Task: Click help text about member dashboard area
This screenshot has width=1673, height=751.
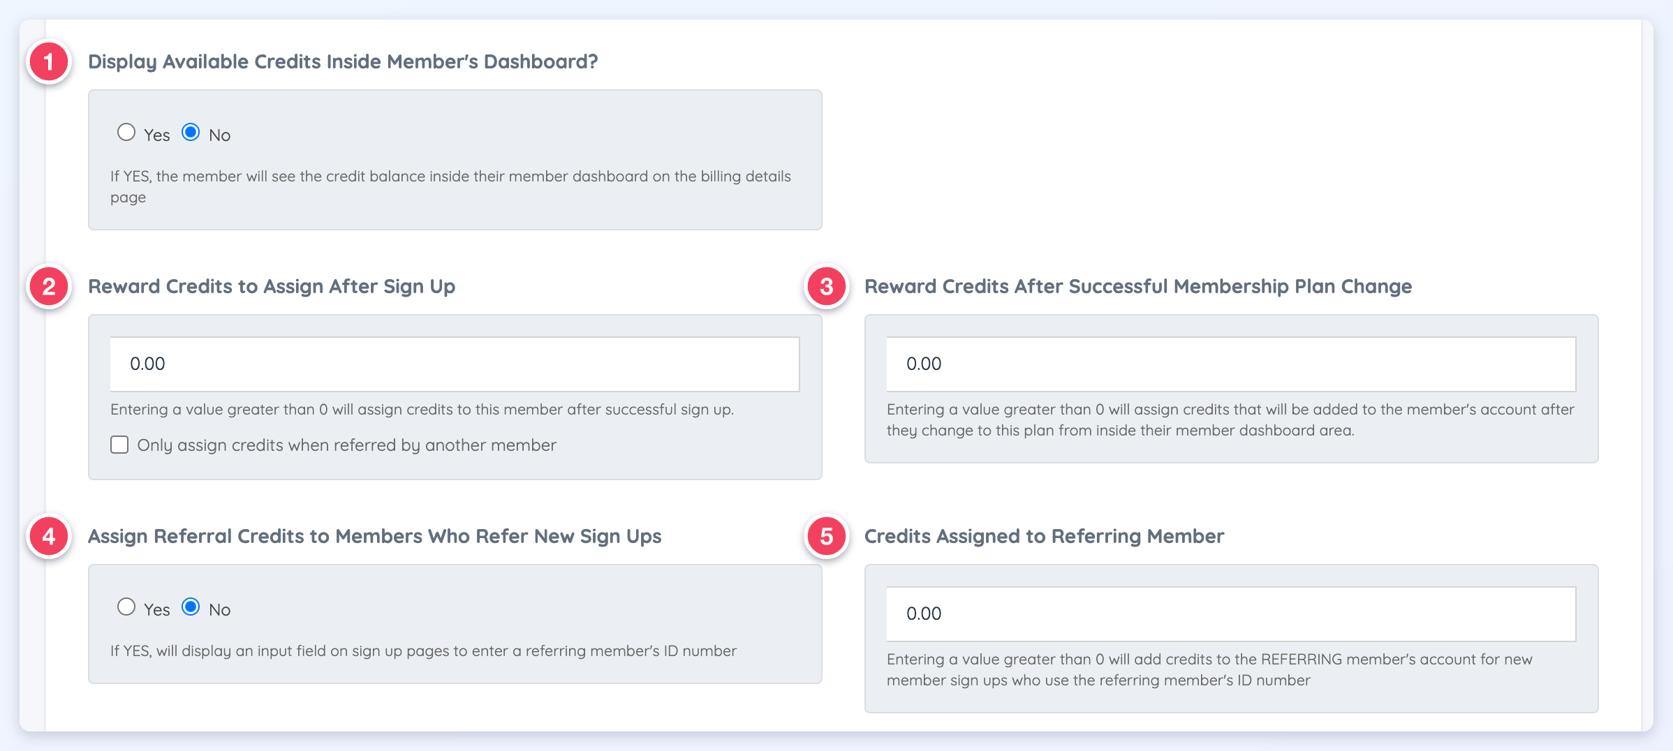Action: [x=1230, y=420]
